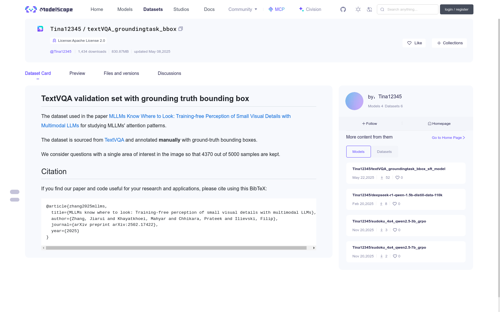
Task: Click the plus icon in Collections
Action: click(439, 43)
